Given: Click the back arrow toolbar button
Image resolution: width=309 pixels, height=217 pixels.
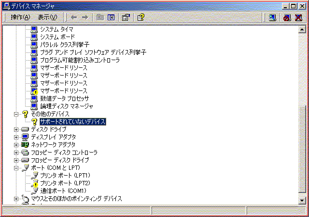Looking at the screenshot, I should [74, 18].
